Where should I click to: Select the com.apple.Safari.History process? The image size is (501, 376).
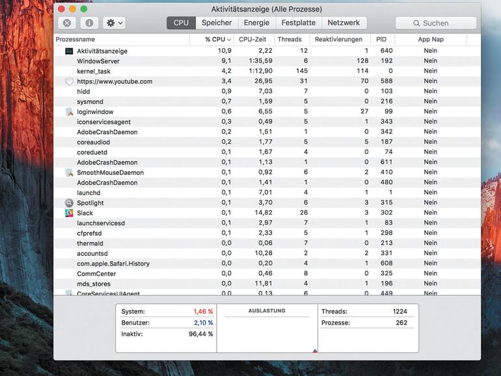[x=267, y=263]
